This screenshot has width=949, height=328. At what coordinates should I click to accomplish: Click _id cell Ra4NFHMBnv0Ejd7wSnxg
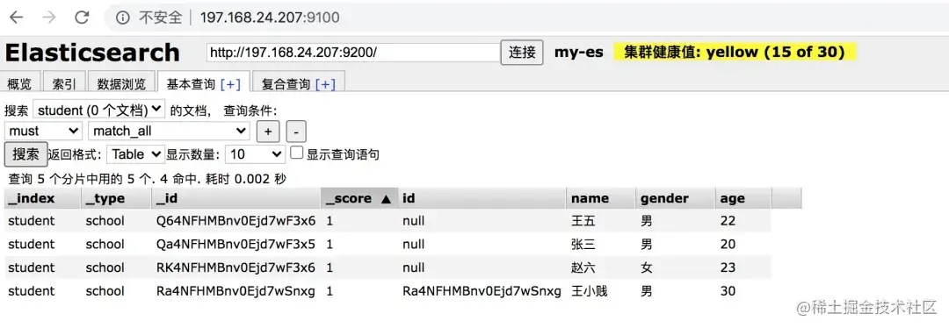point(235,291)
